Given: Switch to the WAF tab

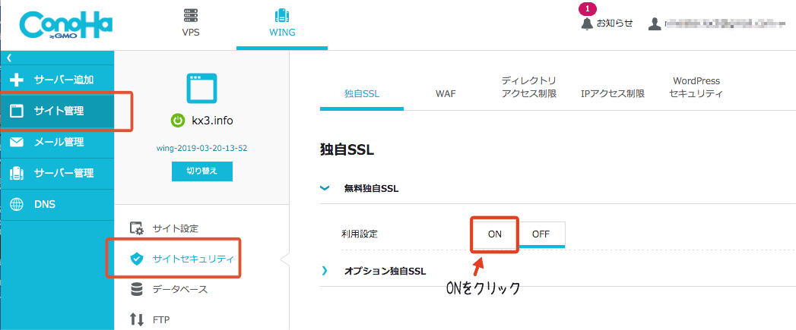Looking at the screenshot, I should [446, 94].
